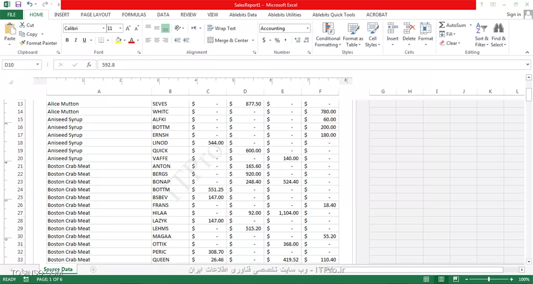Click Decrease Decimal icon
This screenshot has width=533, height=284.
point(306,40)
